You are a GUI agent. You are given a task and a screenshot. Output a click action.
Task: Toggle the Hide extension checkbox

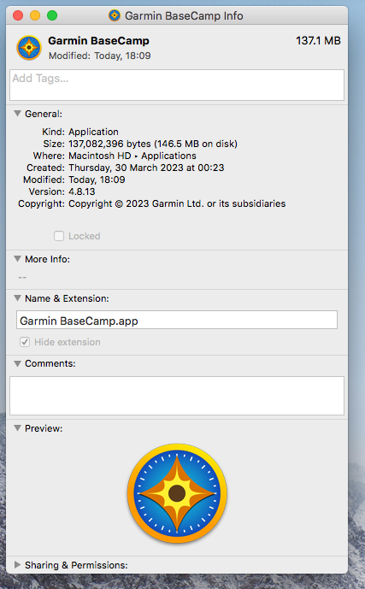point(25,342)
